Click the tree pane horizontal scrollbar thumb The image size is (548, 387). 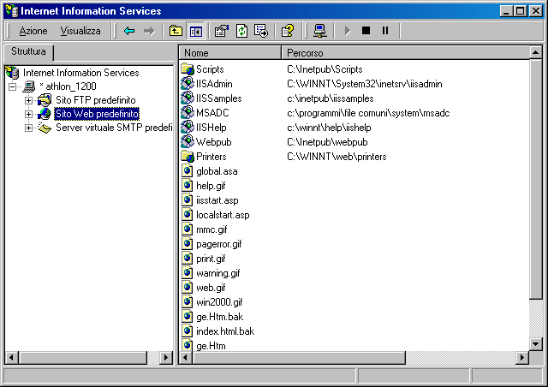coord(83,358)
